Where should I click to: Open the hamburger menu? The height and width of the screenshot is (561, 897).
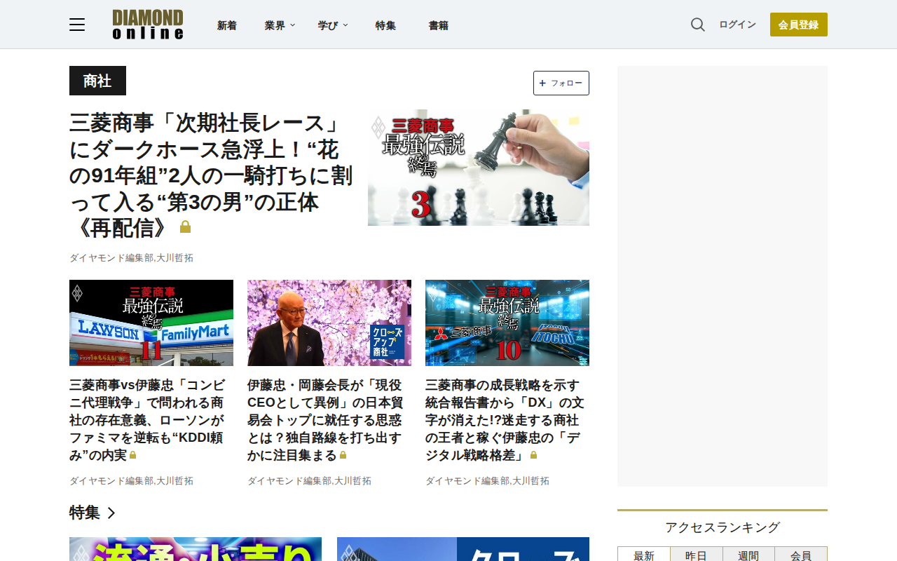point(77,25)
